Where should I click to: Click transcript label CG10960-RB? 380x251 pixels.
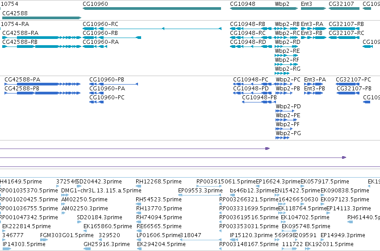pos(100,33)
